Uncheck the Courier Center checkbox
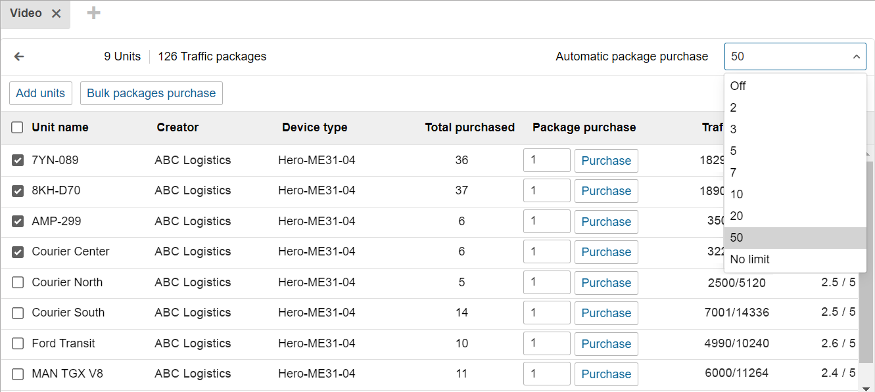The image size is (875, 392). 17,251
